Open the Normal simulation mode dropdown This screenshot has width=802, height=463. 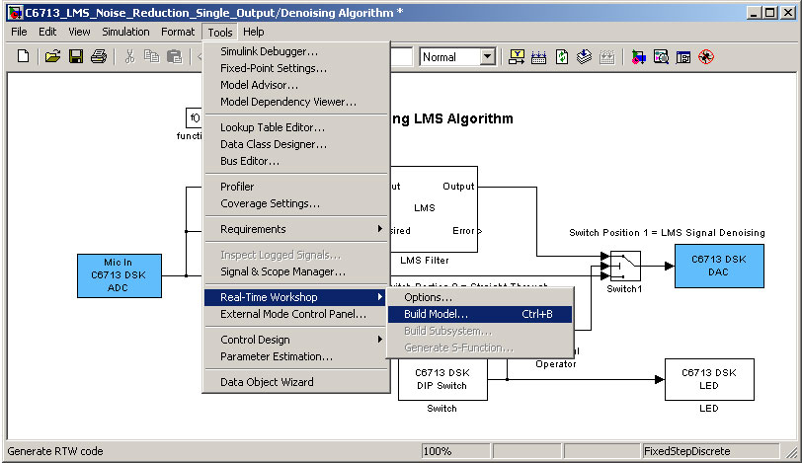click(488, 56)
